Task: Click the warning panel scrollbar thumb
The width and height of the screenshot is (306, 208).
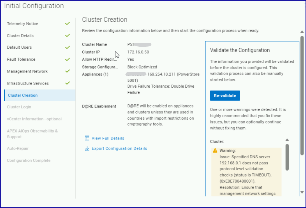Action: coord(287,157)
